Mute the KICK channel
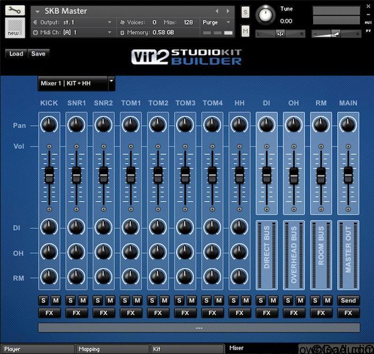 click(x=56, y=301)
